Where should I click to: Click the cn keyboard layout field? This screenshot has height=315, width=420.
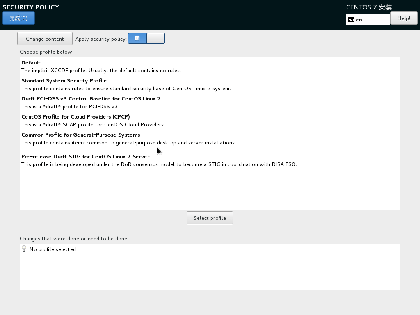click(x=371, y=19)
